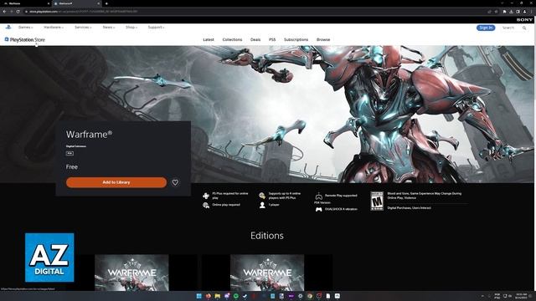The image size is (536, 301).
Task: Expand the Support dropdown menu
Action: point(156,28)
